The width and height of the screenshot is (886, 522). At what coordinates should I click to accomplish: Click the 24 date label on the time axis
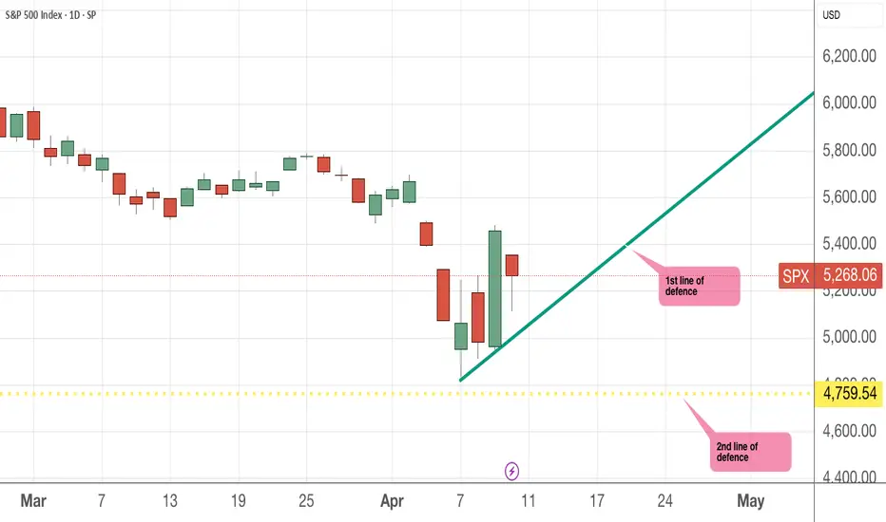coord(665,499)
